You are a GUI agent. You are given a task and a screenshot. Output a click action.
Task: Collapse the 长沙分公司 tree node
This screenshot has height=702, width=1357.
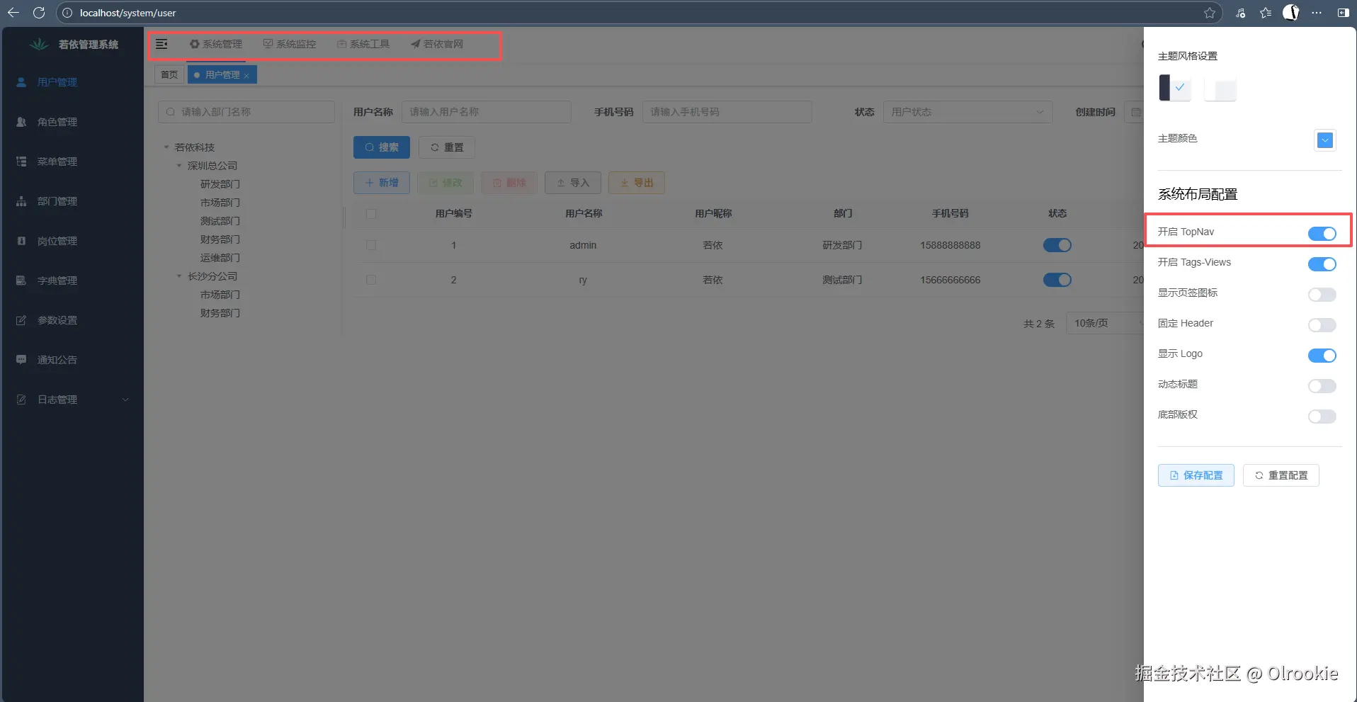tap(179, 276)
